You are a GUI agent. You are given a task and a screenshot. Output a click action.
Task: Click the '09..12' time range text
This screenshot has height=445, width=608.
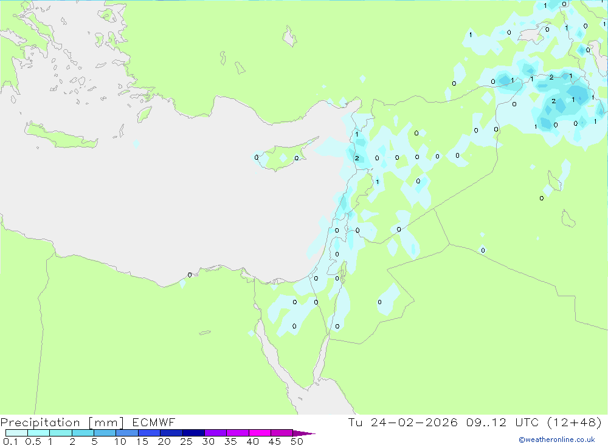(486, 422)
